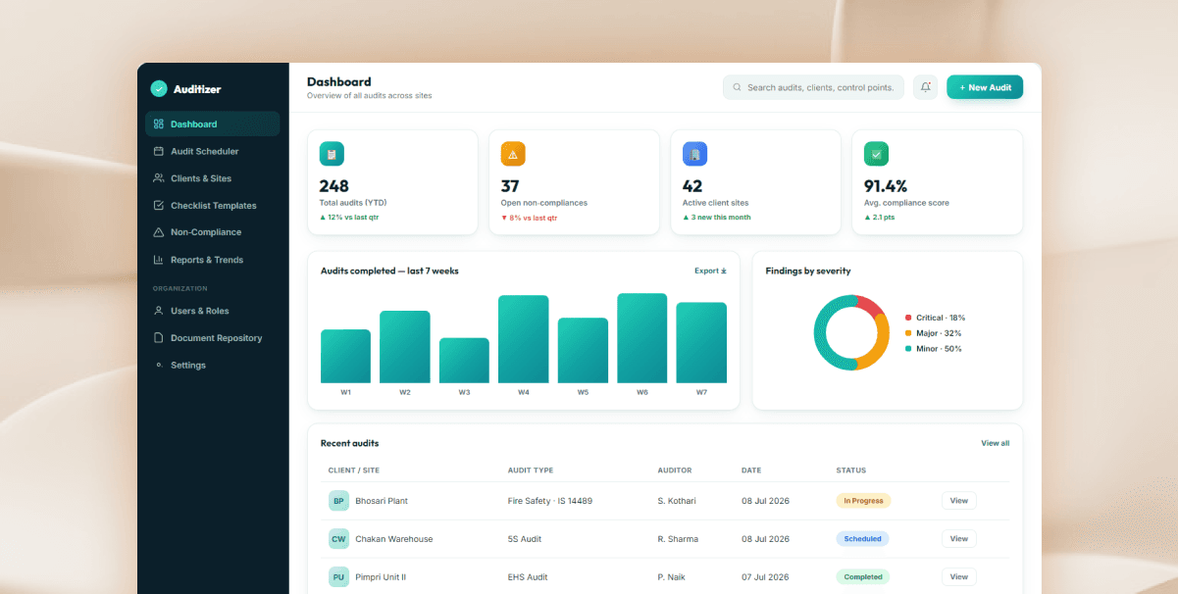Click the 91.4% compliance score value

tap(886, 186)
